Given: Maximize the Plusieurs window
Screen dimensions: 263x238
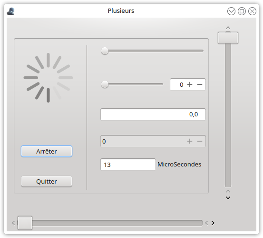Looking at the screenshot, I should point(242,11).
